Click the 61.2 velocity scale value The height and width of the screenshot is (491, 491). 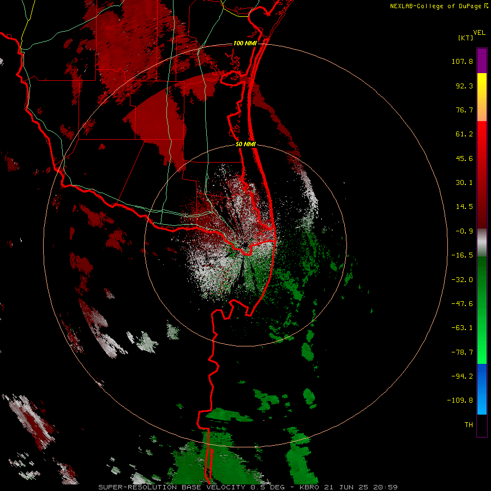click(464, 134)
